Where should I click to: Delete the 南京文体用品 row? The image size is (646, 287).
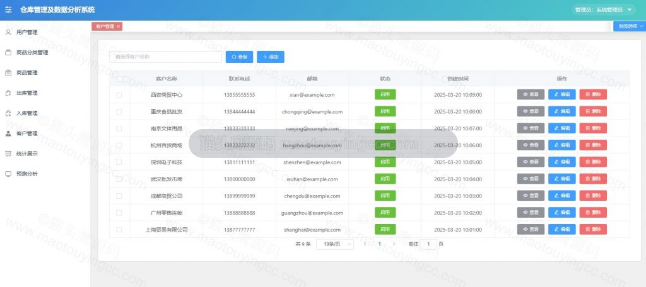593,128
